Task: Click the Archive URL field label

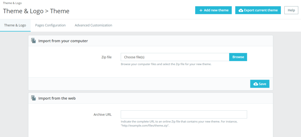Action: (102, 115)
